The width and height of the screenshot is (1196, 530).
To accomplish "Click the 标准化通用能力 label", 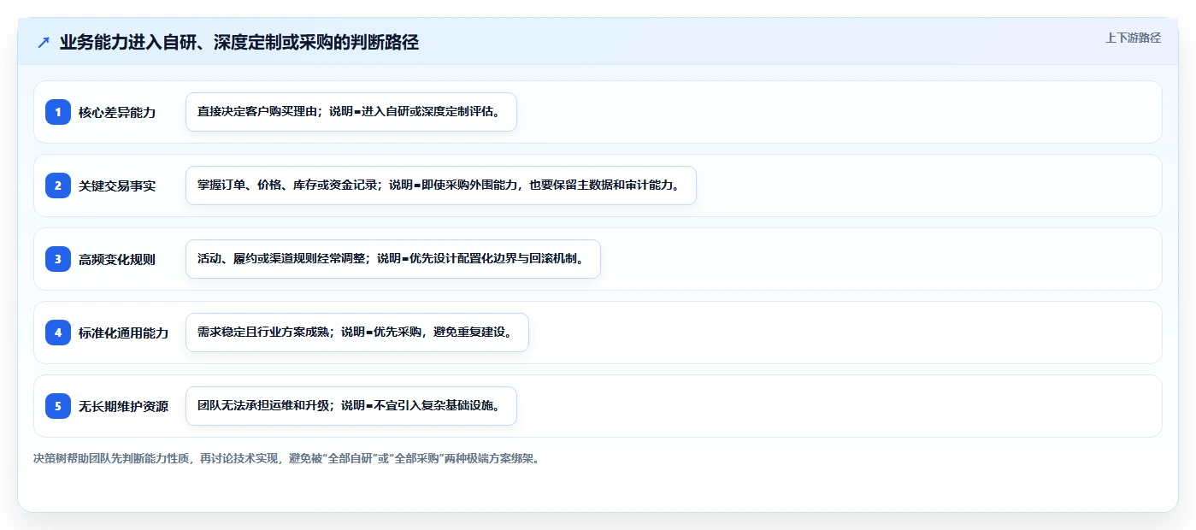I will pos(124,333).
